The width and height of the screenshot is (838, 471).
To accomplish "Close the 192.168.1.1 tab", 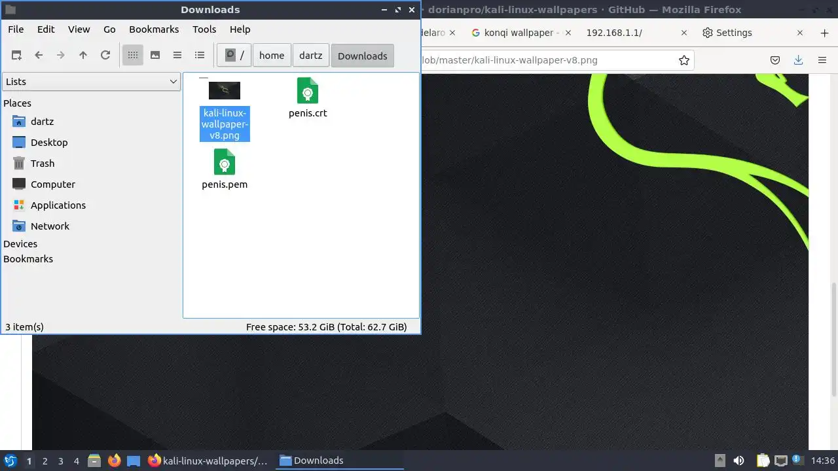I will pyautogui.click(x=684, y=33).
